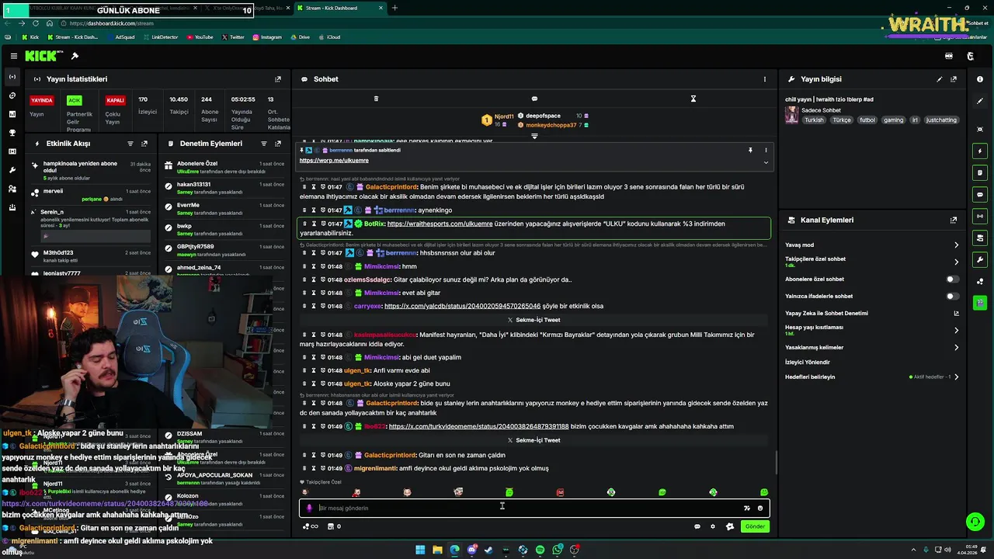Open the hamburger menu next to Kick logo

pos(13,56)
